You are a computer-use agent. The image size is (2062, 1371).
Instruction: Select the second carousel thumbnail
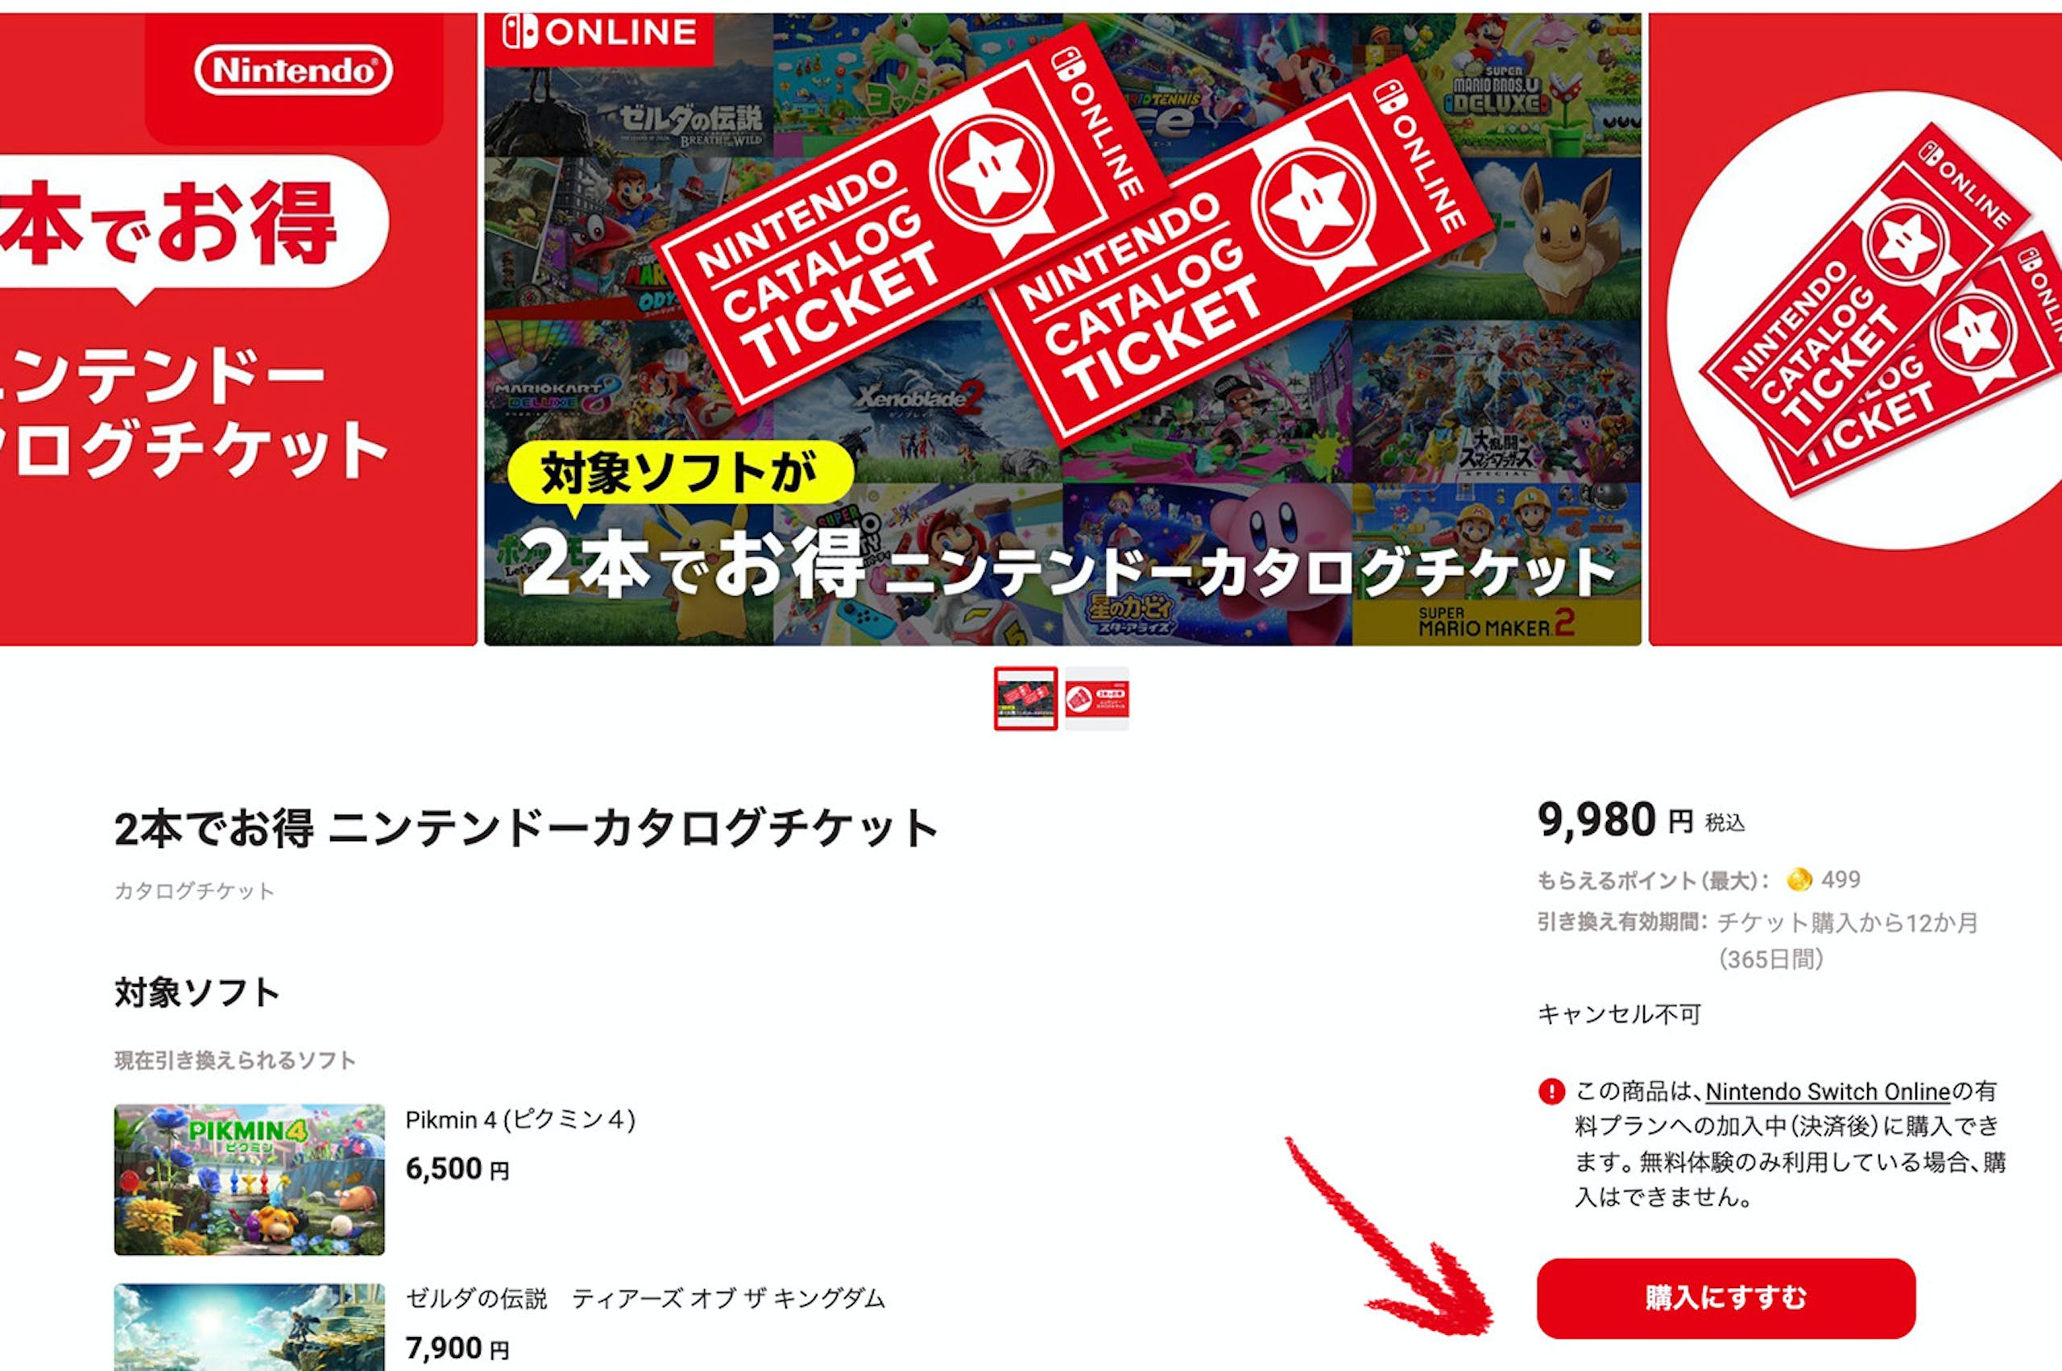point(1097,698)
